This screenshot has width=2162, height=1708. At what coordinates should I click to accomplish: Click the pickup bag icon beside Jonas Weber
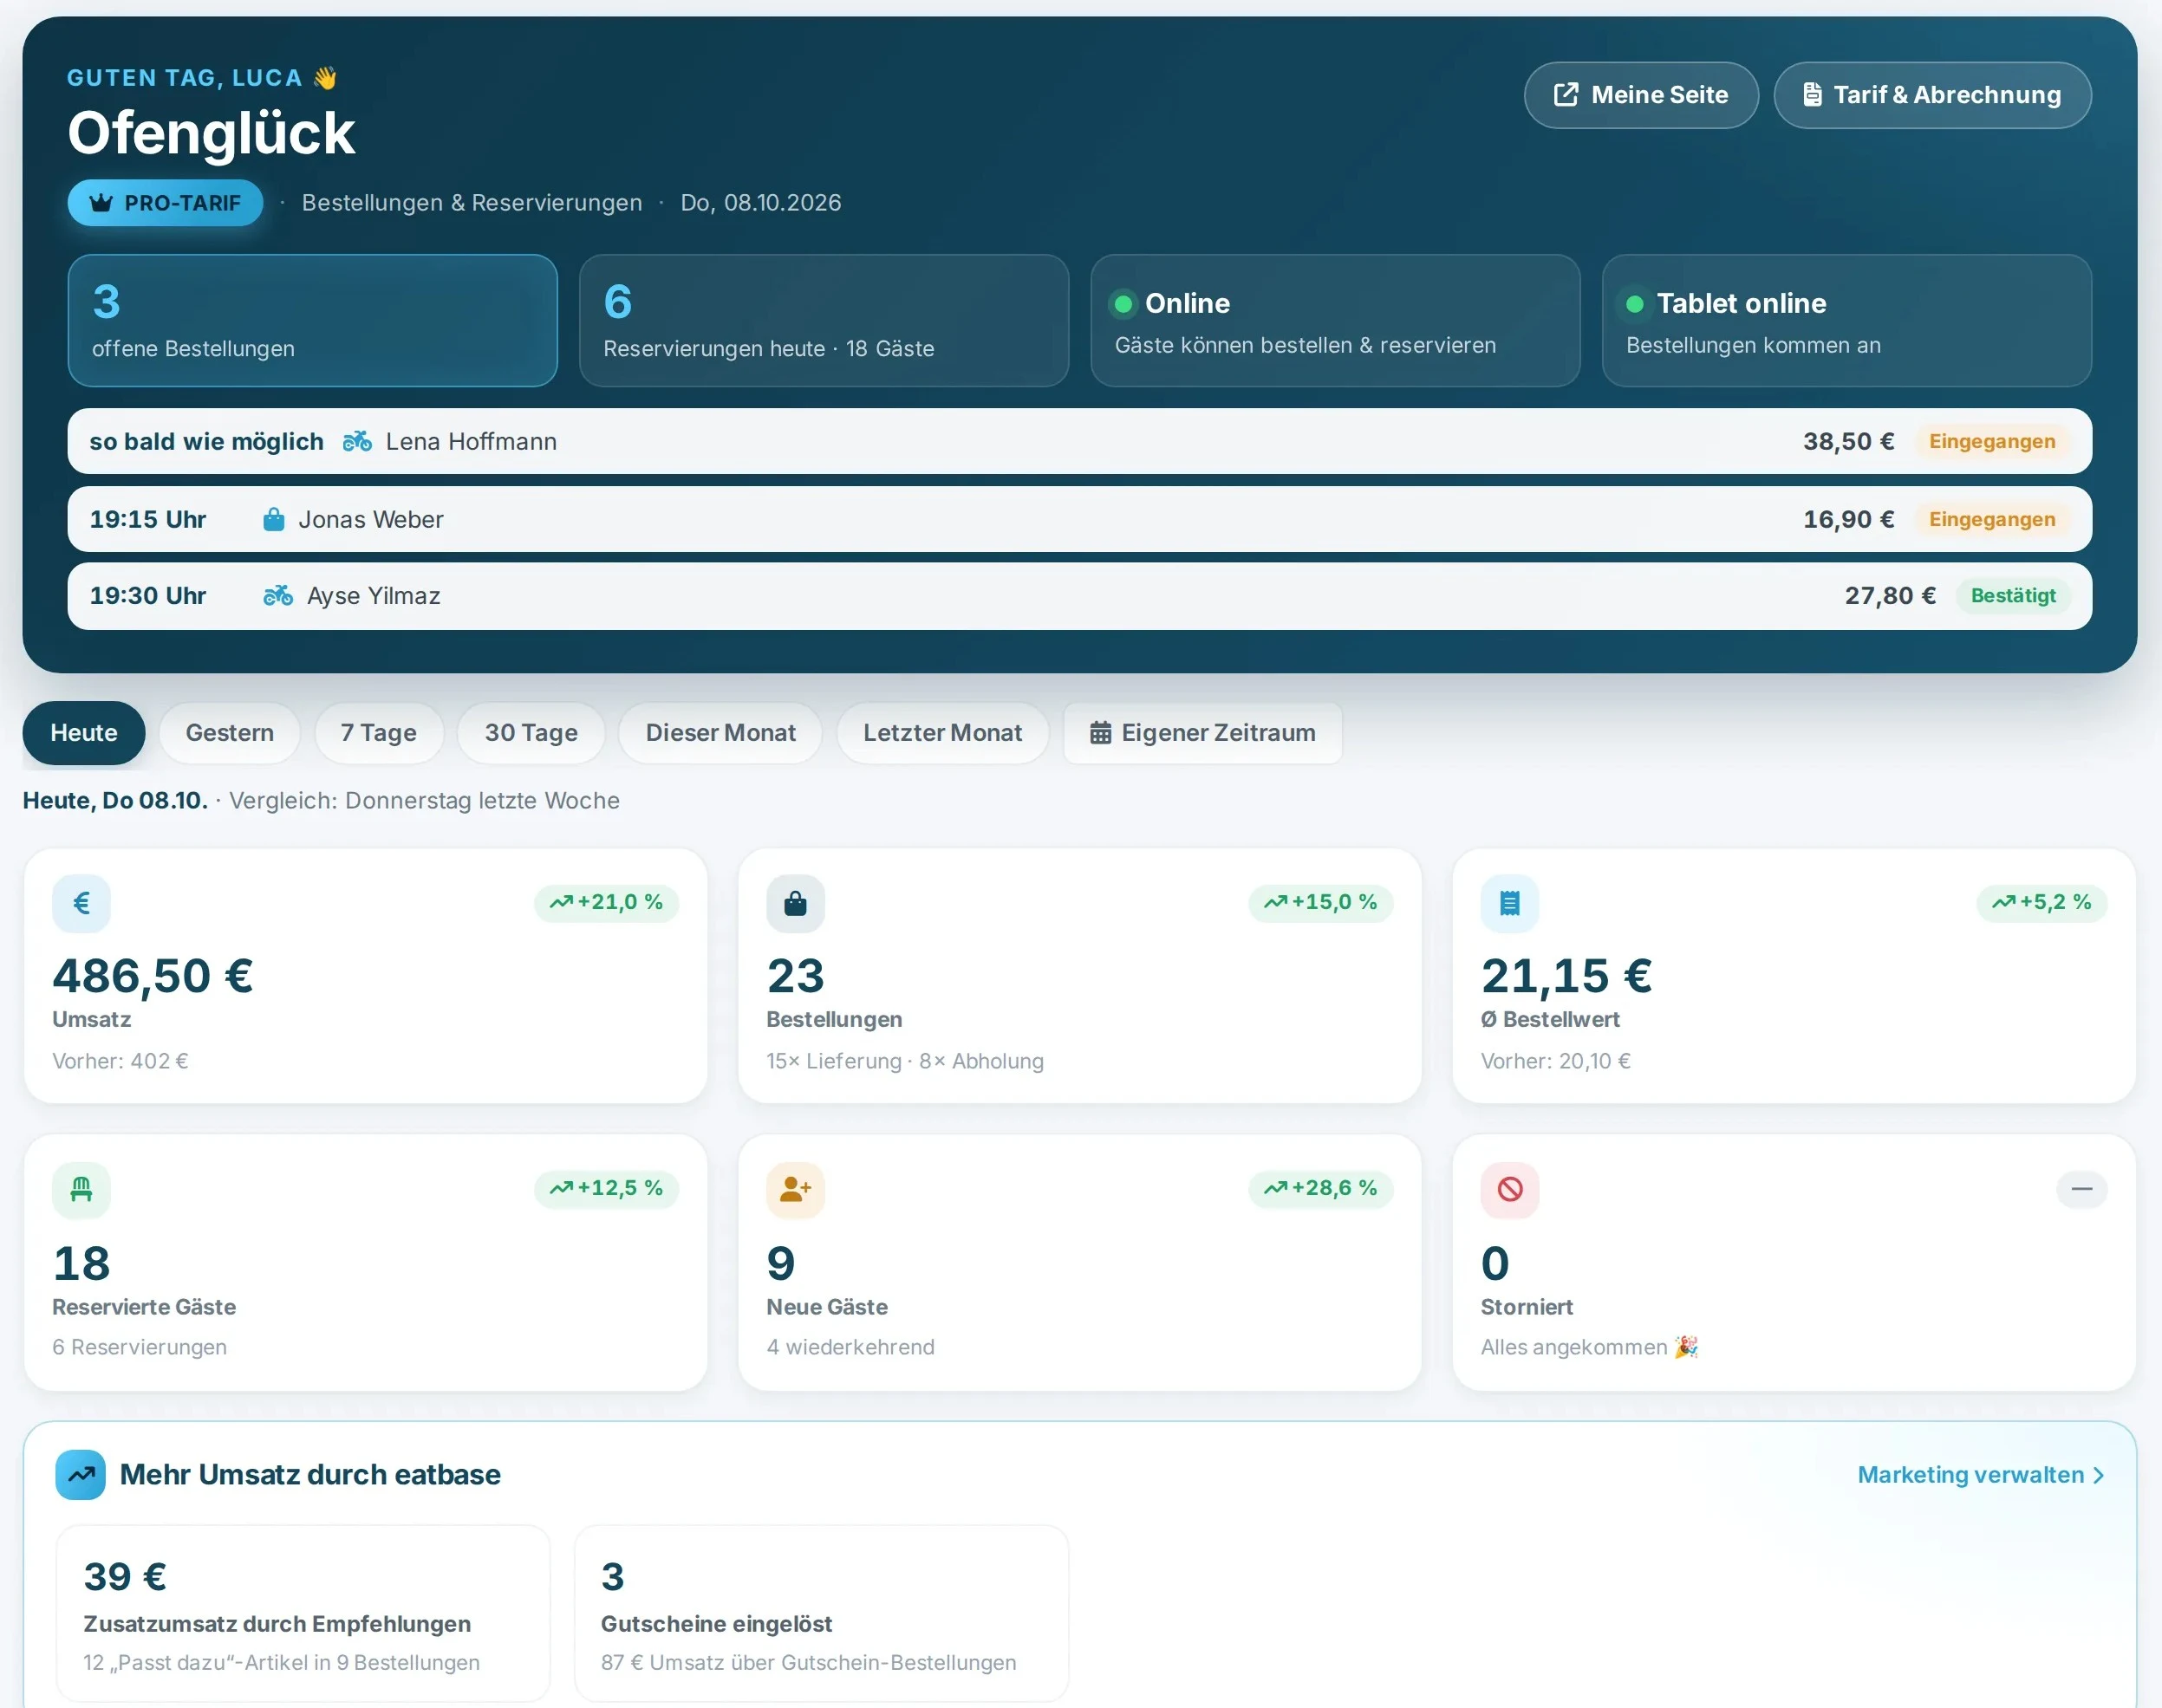point(273,519)
